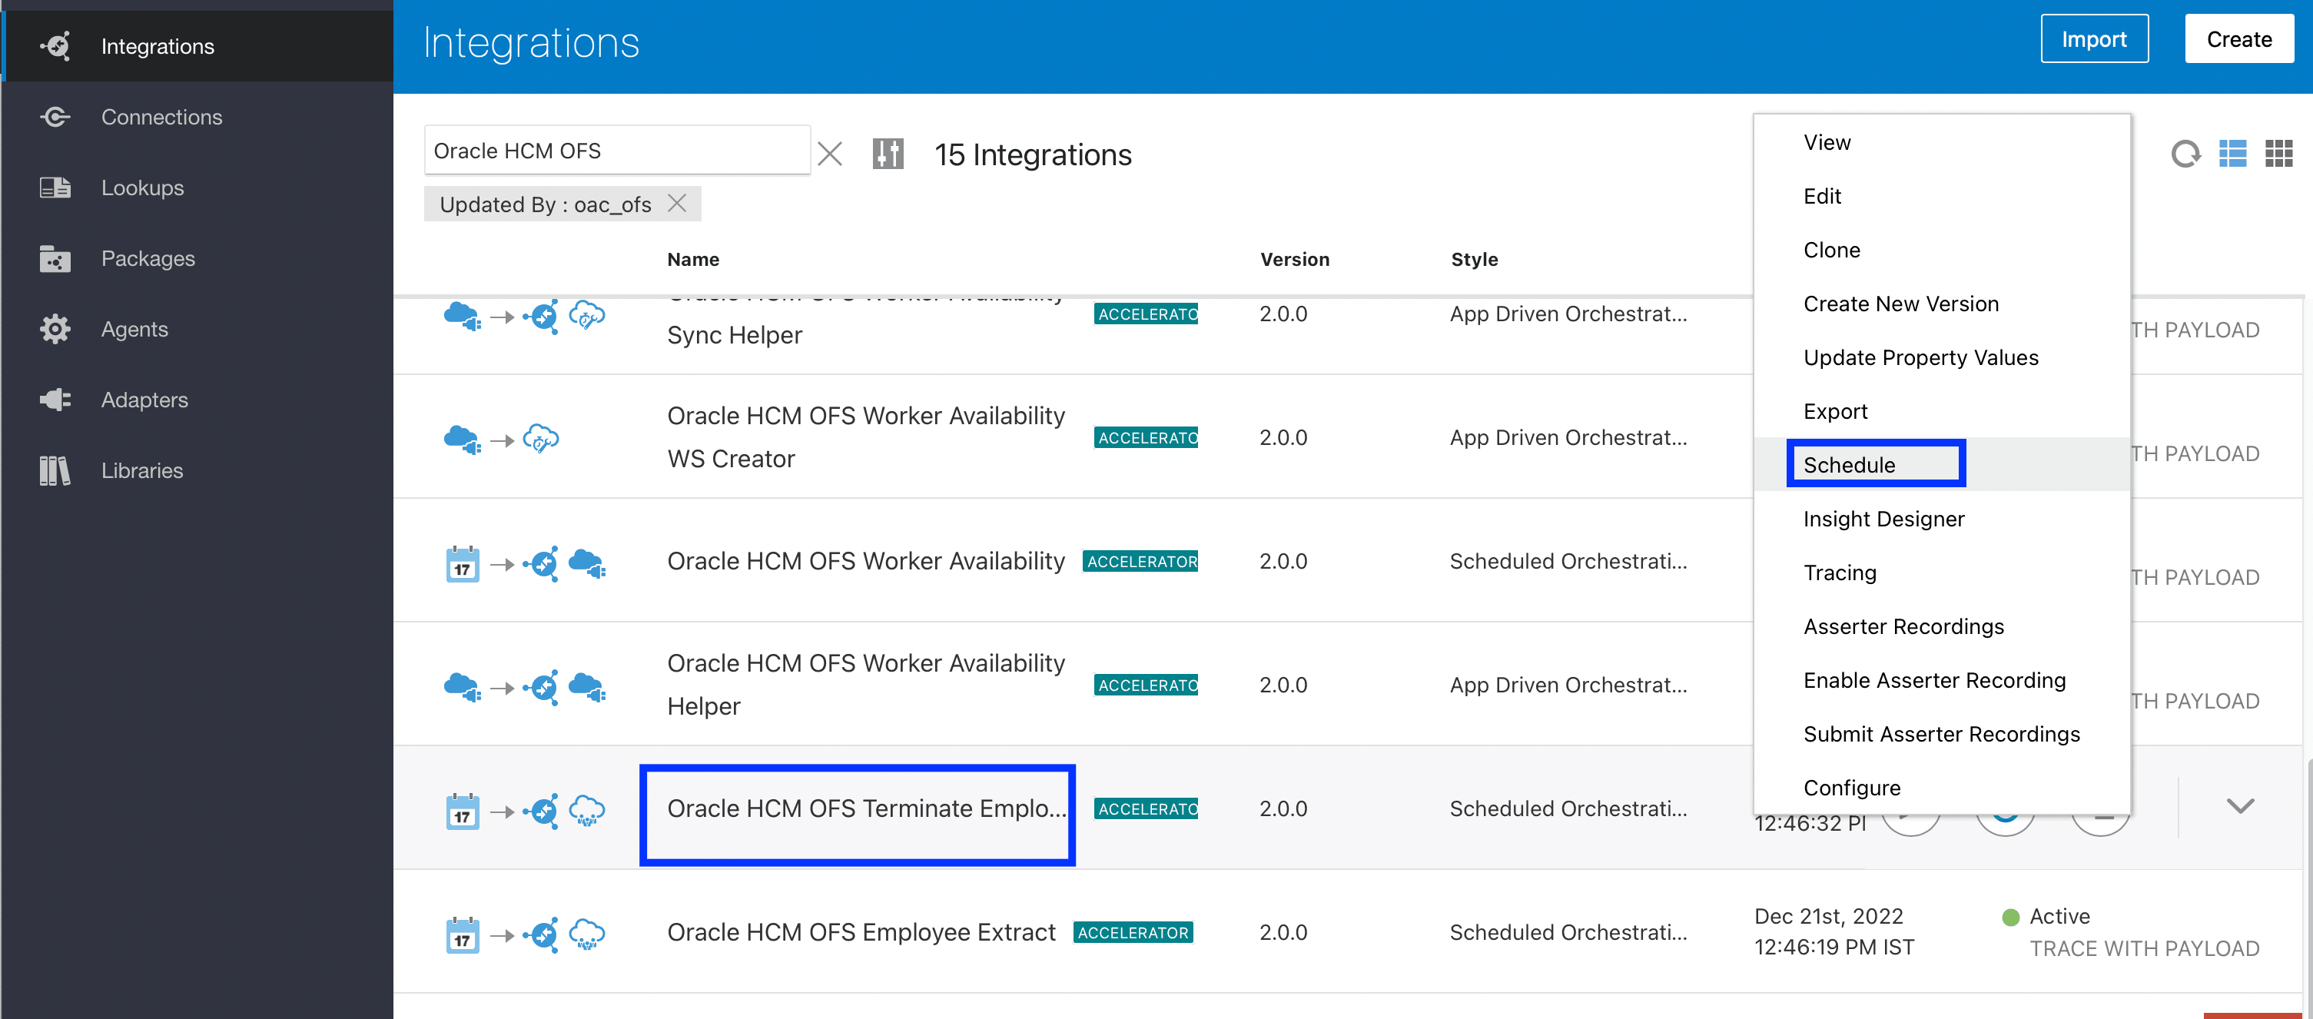Open Connections in the sidebar
Image resolution: width=2313 pixels, height=1019 pixels.
[x=161, y=117]
